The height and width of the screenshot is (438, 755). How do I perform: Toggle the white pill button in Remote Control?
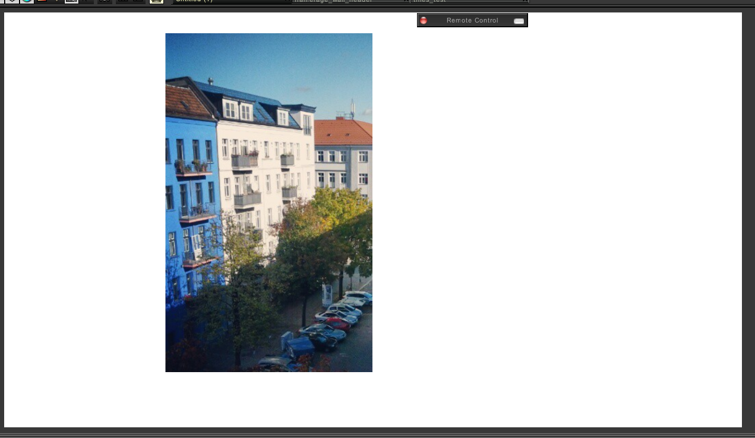click(x=519, y=21)
